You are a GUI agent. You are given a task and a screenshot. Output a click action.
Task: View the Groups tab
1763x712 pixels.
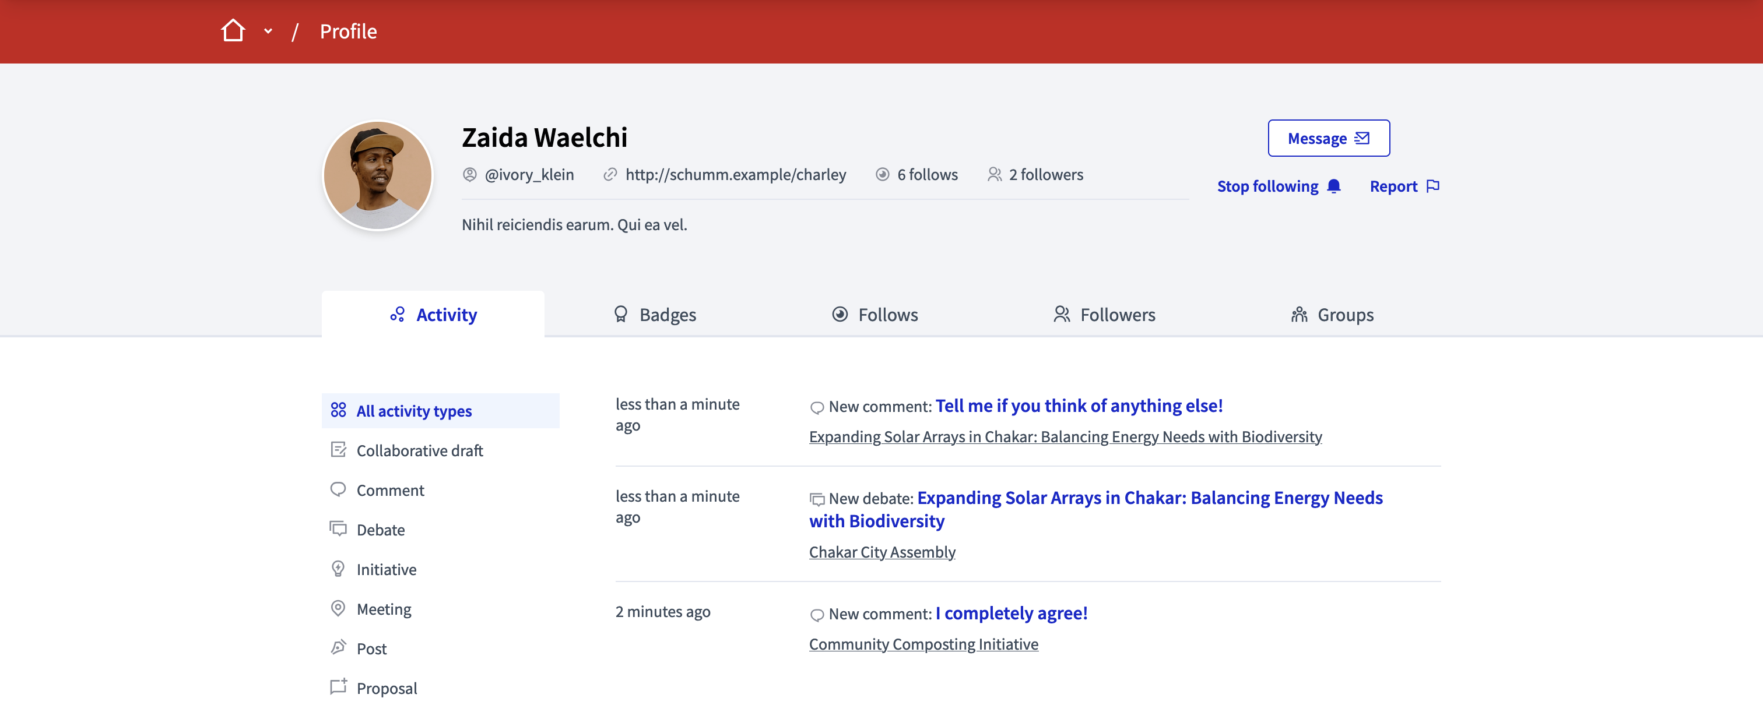[x=1330, y=315]
